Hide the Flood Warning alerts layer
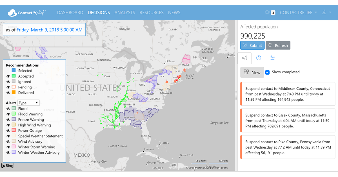 (8, 114)
